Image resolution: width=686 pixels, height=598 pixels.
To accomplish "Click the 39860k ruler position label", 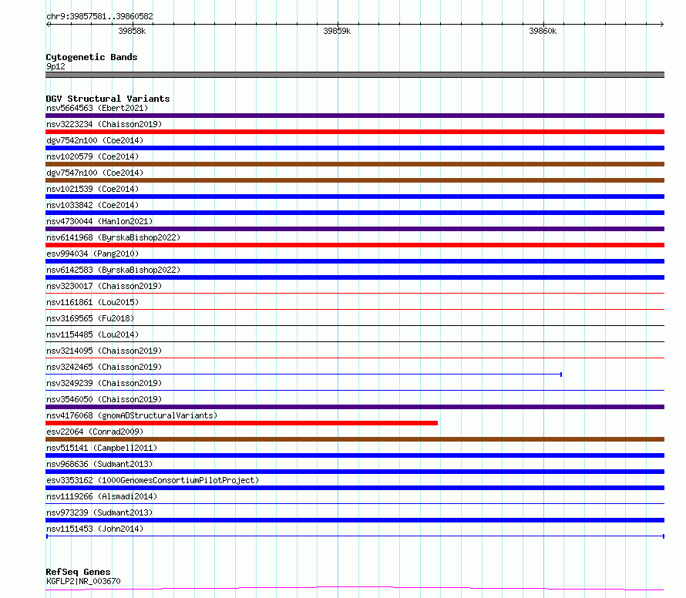I will pos(543,31).
